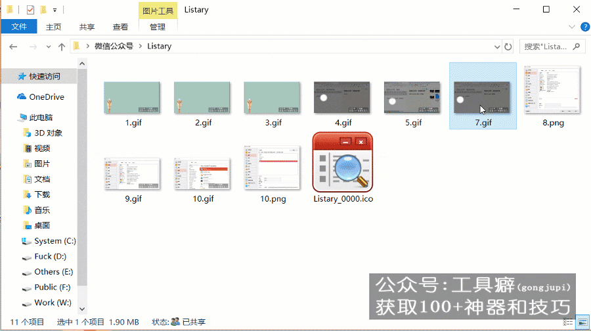Select System (C:) drive
Image resolution: width=591 pixels, height=331 pixels.
coord(49,241)
